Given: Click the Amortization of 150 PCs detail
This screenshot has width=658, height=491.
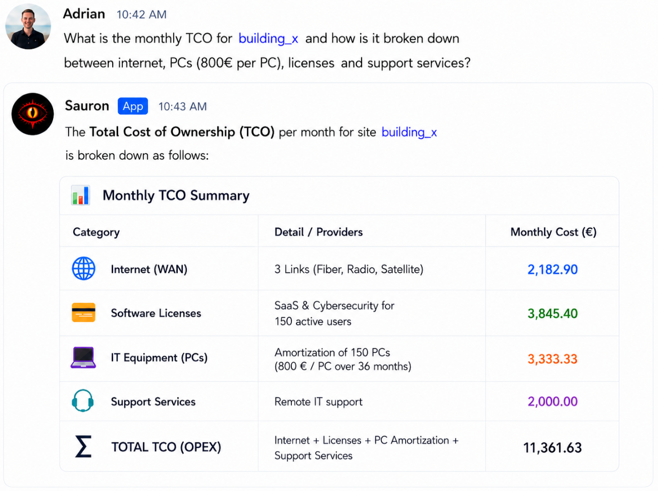Looking at the screenshot, I should [x=343, y=359].
